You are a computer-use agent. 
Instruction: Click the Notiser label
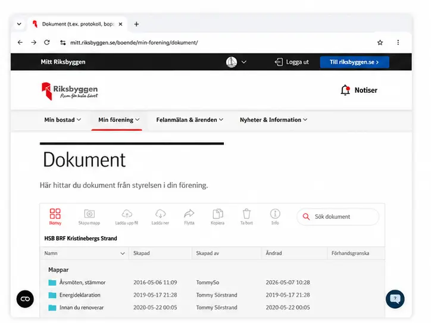click(x=366, y=90)
